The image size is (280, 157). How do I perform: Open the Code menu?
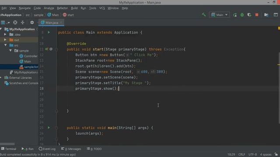(x=37, y=8)
